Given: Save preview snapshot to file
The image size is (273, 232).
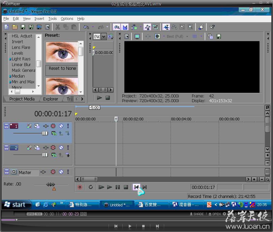Looking at the screenshot, I should (219, 36).
